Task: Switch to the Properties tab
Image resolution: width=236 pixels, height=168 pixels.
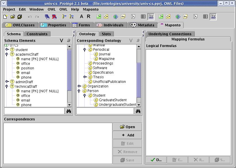Action: 54,25
